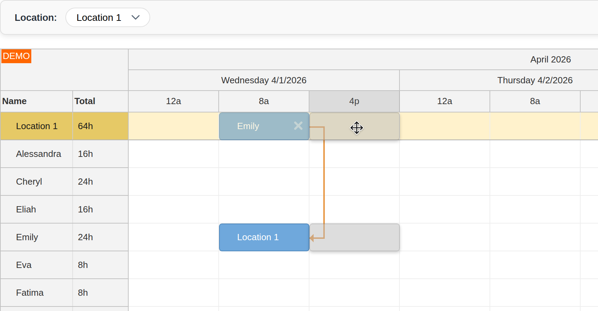Click the Eliah row label
The height and width of the screenshot is (311, 598).
(26, 209)
